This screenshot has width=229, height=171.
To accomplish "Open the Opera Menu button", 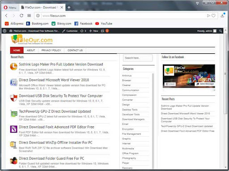I will (10, 8).
